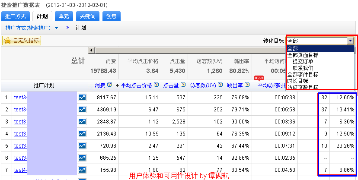
Task: Open trend chart for row 5 plan
Action: 82,146
